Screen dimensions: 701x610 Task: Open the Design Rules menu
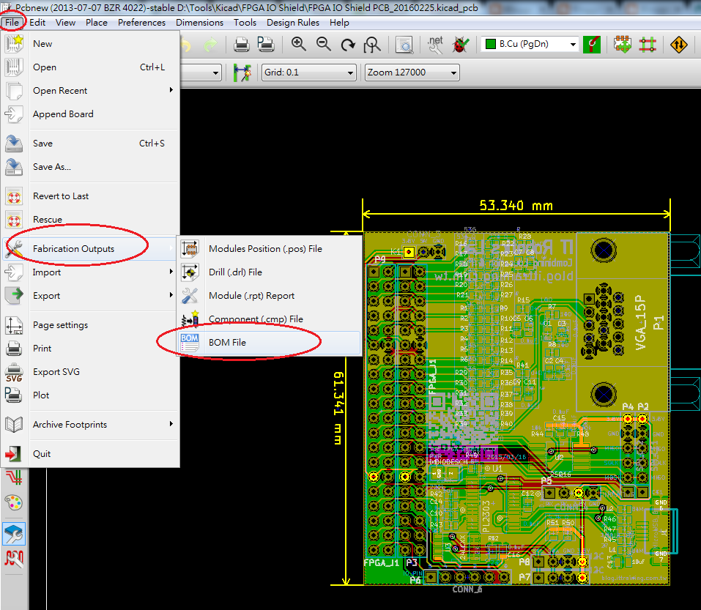pos(293,23)
